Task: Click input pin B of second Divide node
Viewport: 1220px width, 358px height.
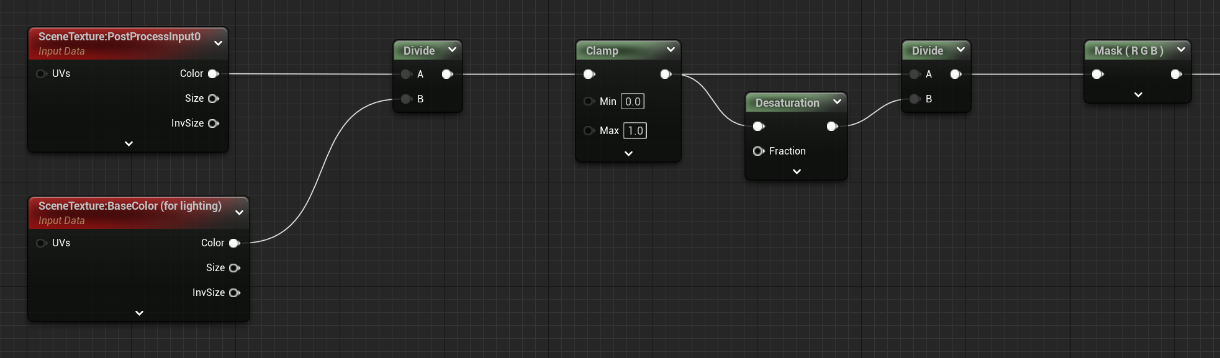Action: (915, 99)
